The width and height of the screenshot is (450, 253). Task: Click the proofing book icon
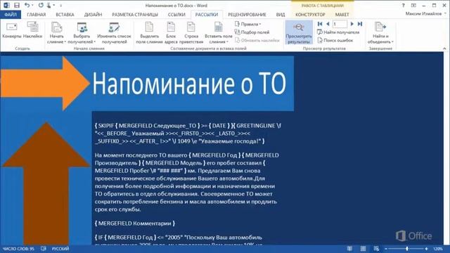click(44, 249)
